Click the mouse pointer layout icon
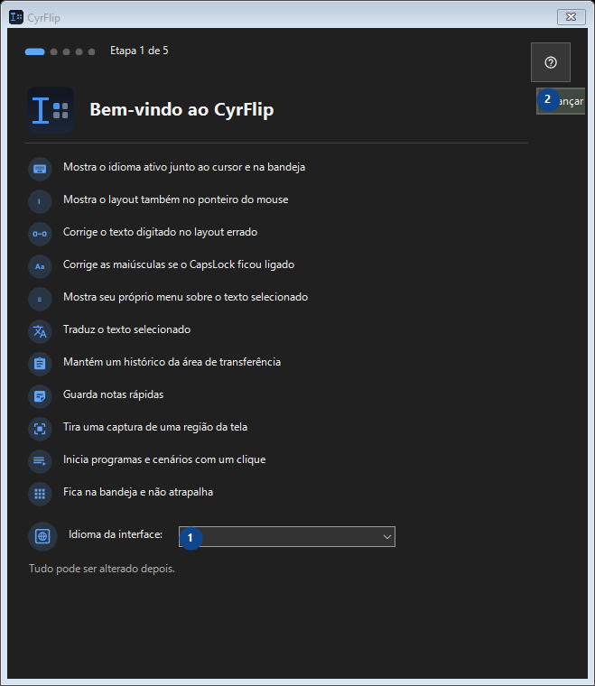 coord(40,201)
